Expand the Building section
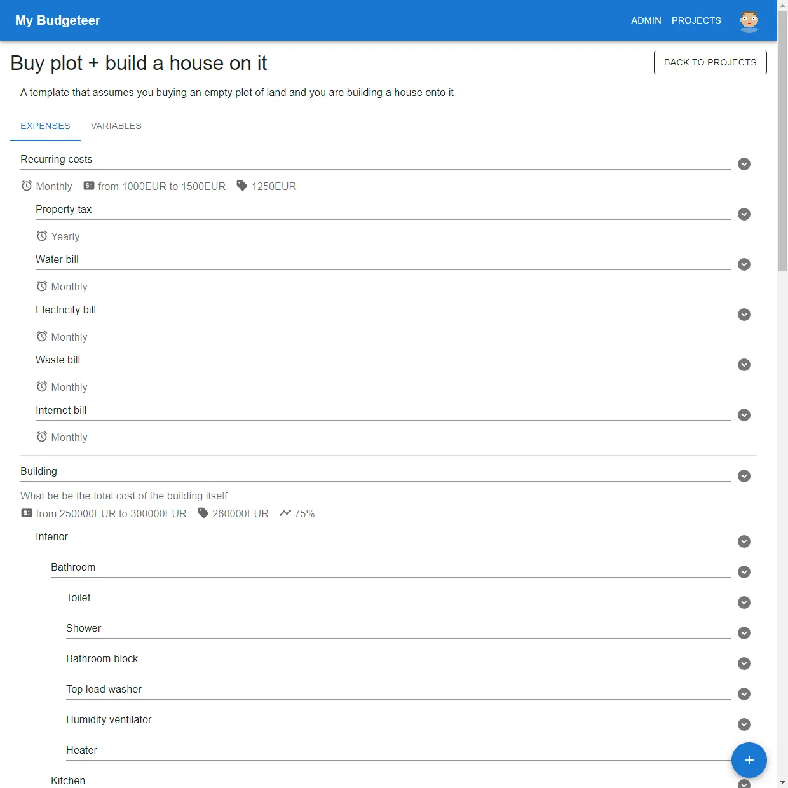This screenshot has height=788, width=788. [x=744, y=475]
